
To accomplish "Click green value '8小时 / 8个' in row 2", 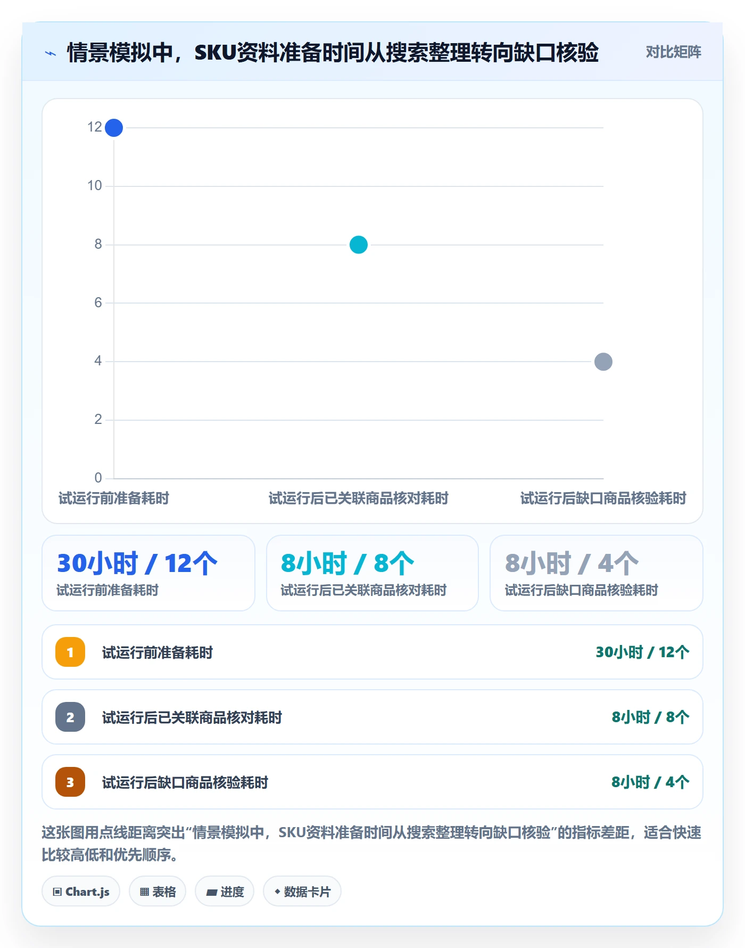I will pos(650,717).
